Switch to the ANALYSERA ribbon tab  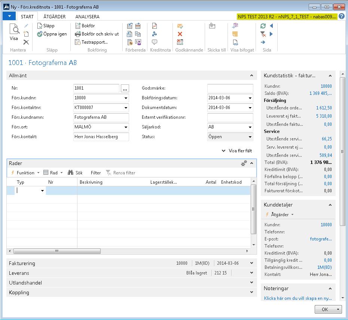87,16
